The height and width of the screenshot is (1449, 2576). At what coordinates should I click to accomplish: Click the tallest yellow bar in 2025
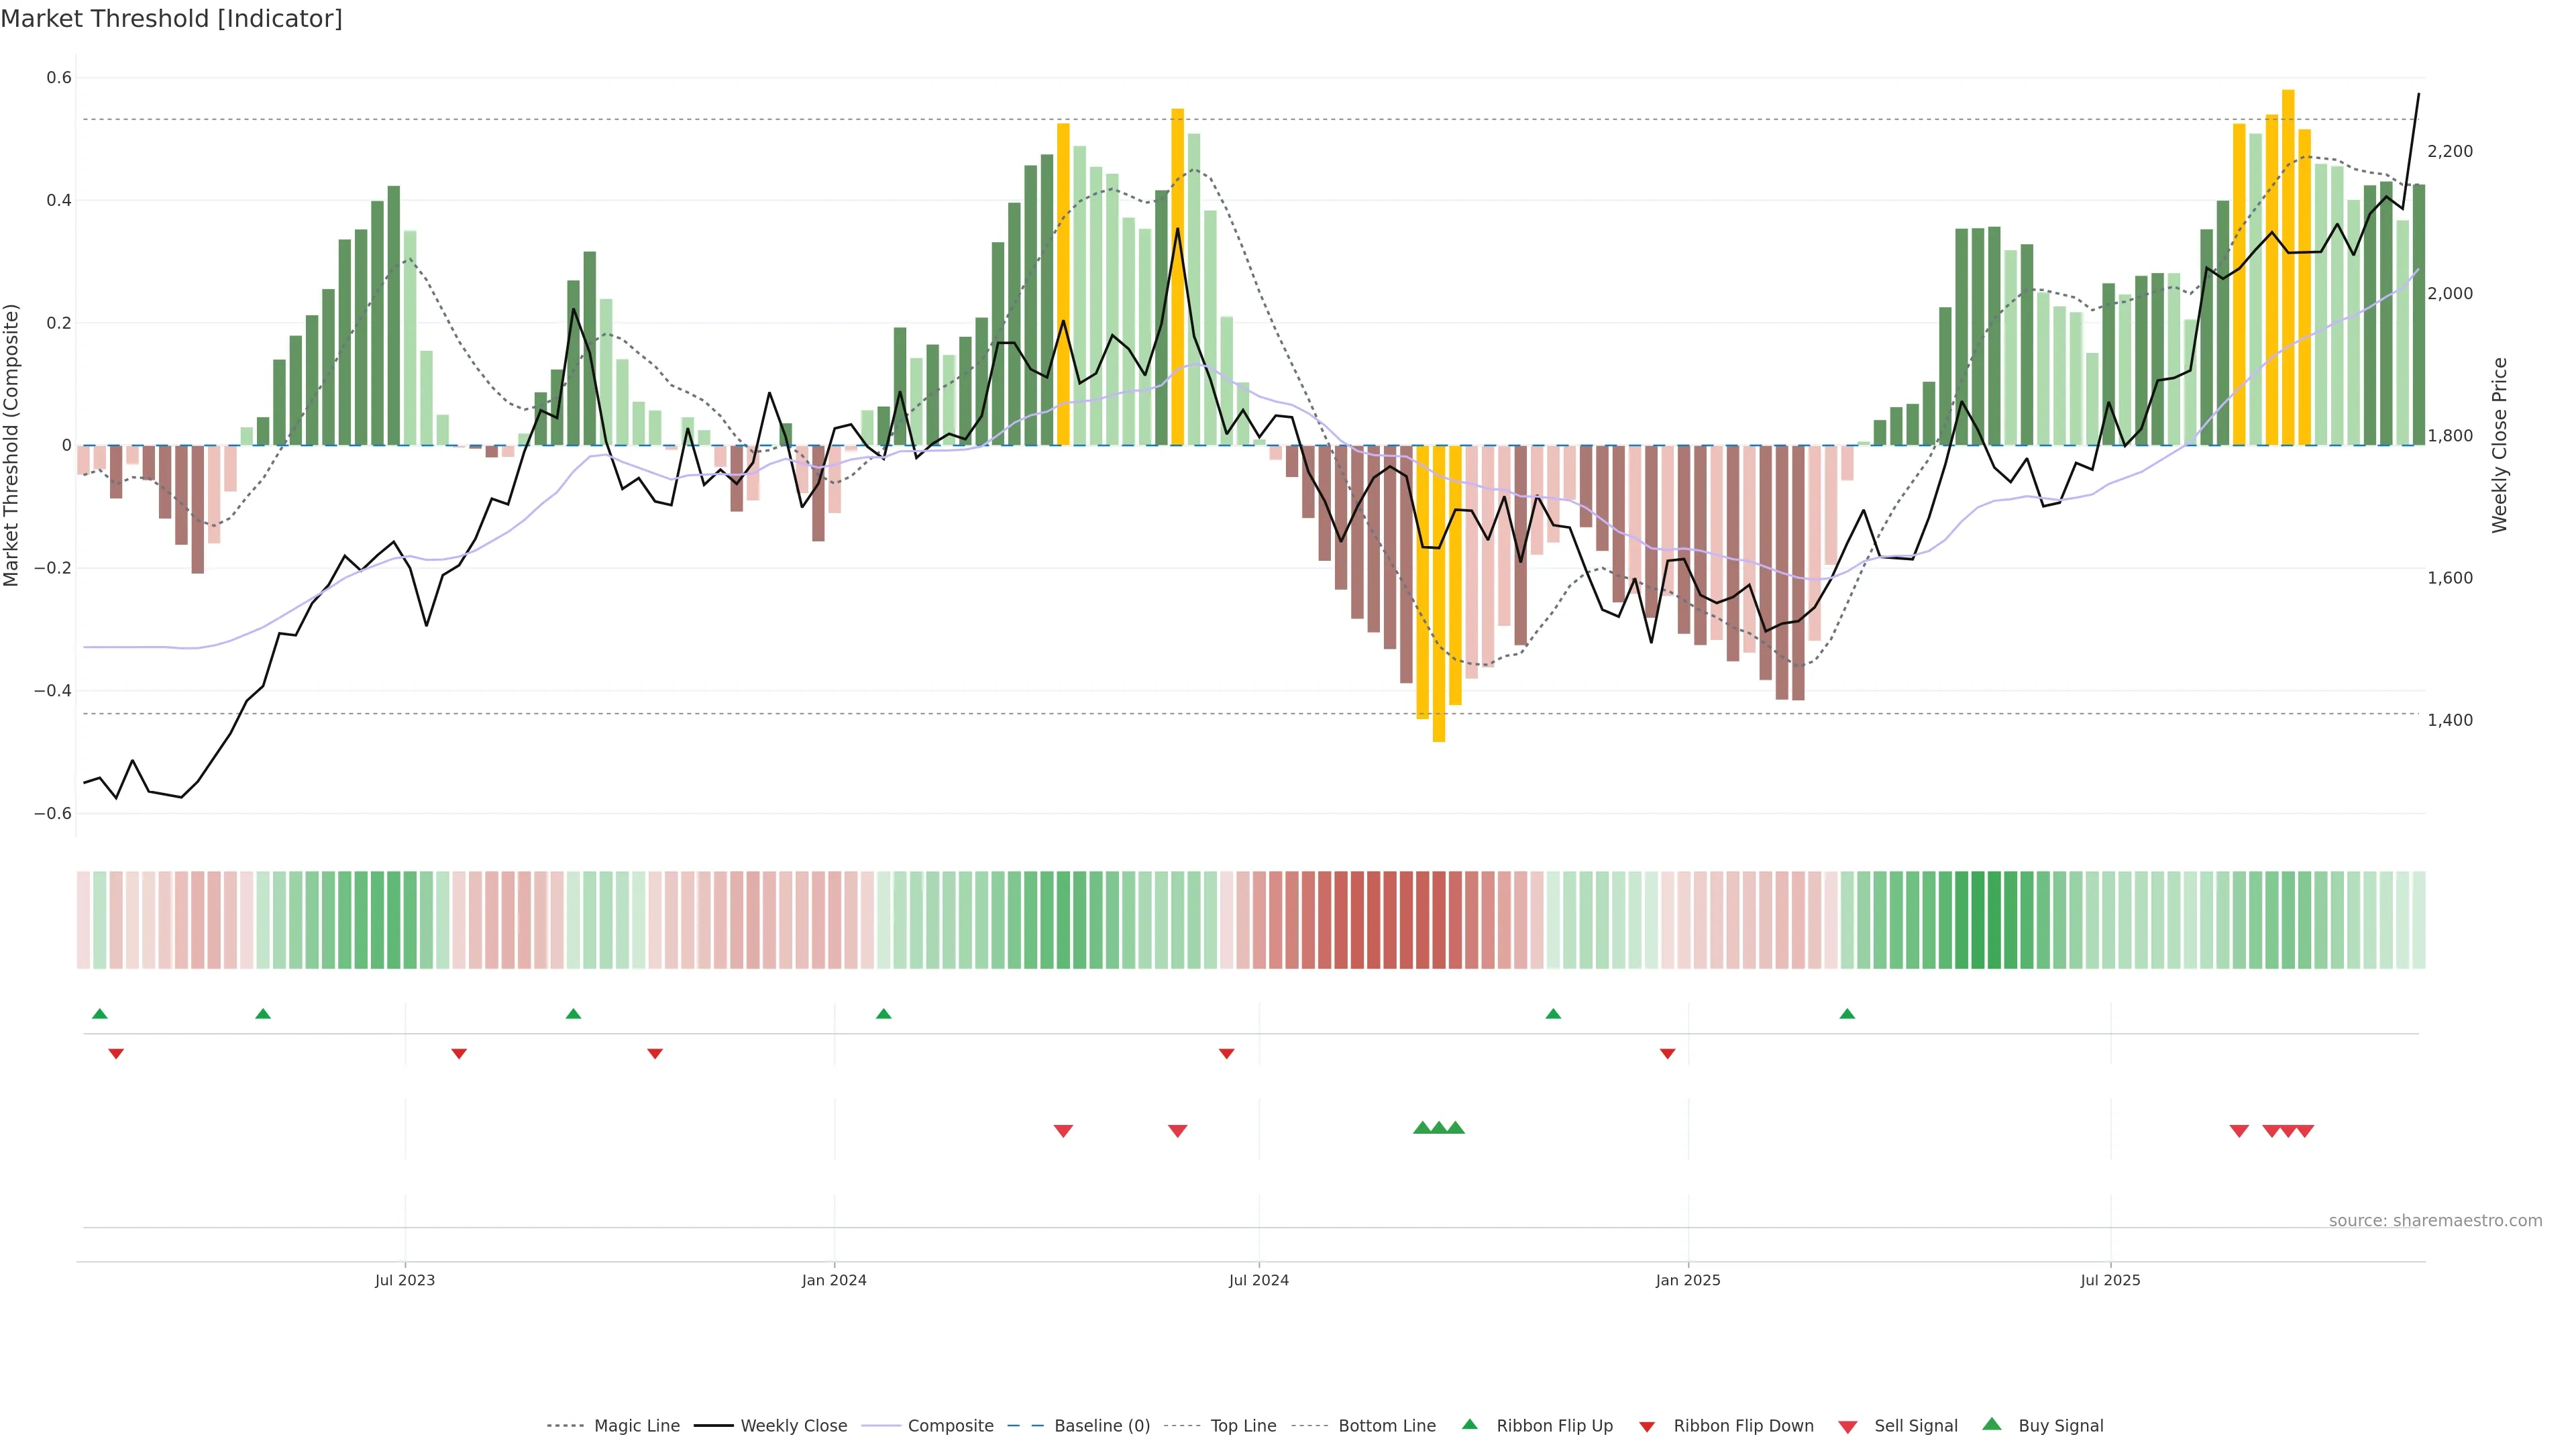(2288, 267)
